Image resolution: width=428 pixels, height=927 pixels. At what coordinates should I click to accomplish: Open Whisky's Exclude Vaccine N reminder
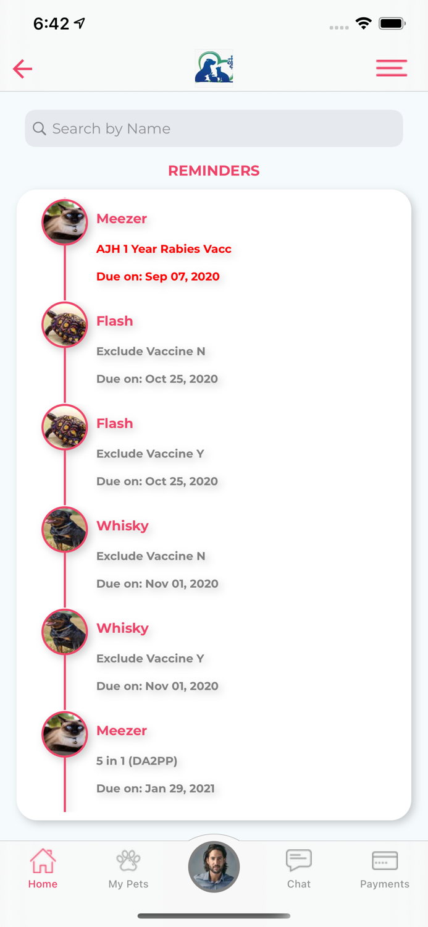click(151, 556)
